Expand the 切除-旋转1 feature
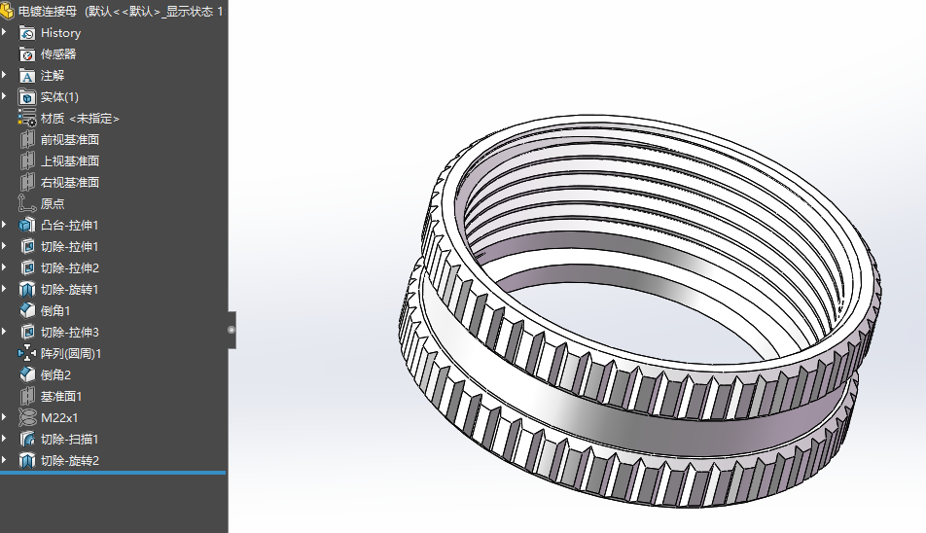Image resolution: width=926 pixels, height=533 pixels. (x=4, y=289)
